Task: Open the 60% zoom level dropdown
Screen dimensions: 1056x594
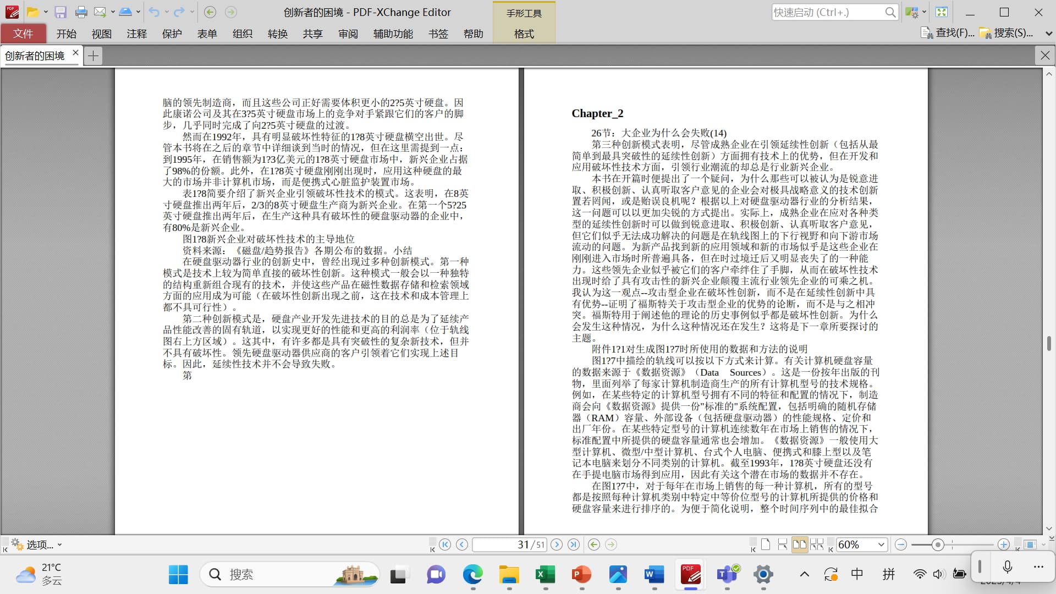Action: (x=881, y=544)
